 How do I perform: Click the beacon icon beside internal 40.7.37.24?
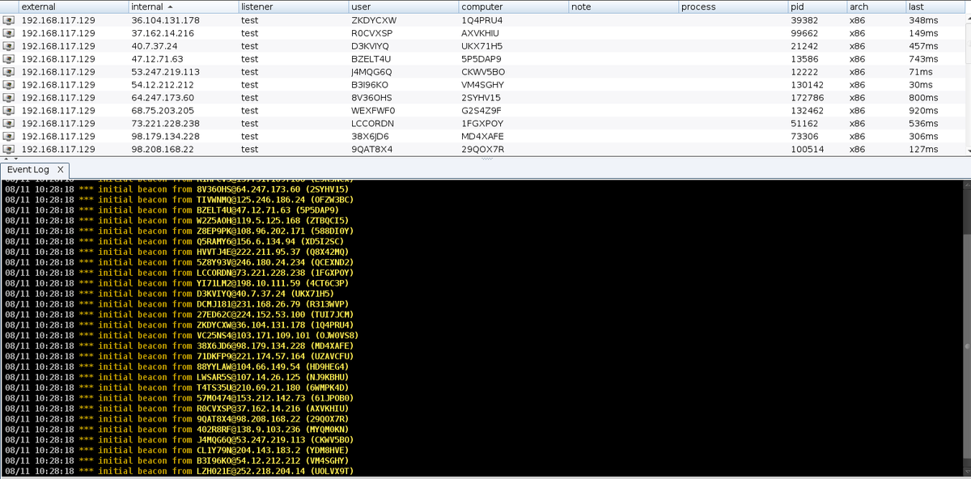point(9,46)
